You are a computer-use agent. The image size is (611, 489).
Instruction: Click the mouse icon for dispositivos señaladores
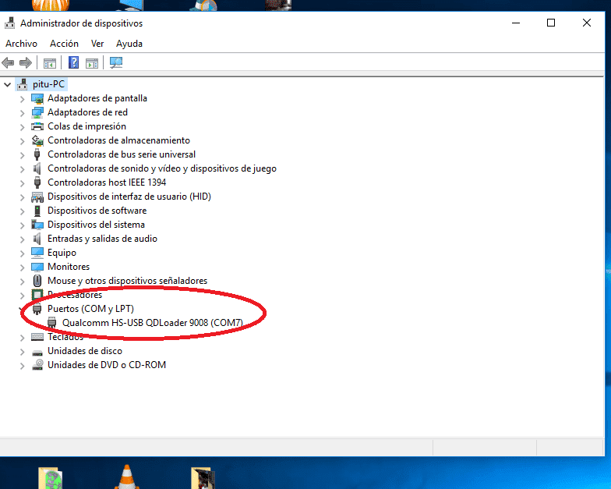click(37, 281)
